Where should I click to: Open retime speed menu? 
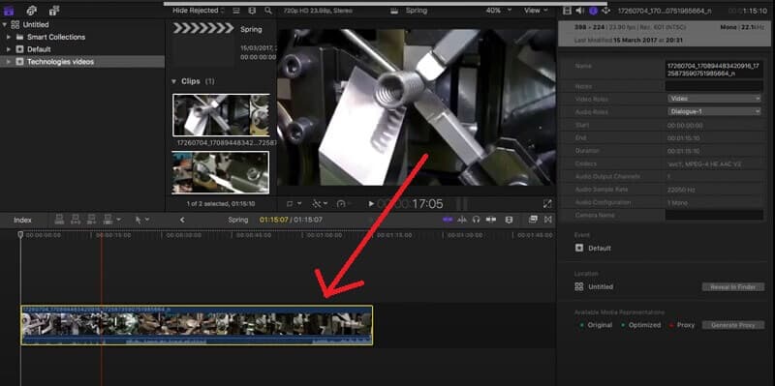coord(343,204)
